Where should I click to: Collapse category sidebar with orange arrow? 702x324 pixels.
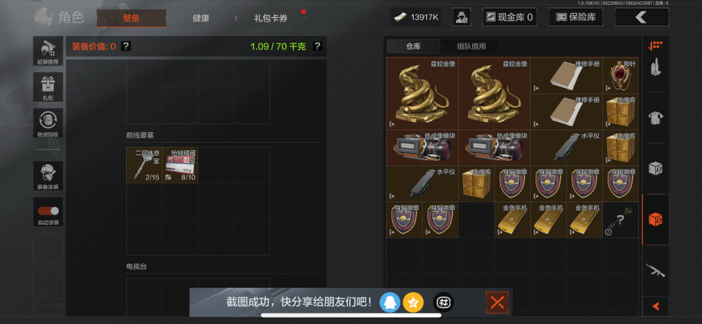(x=656, y=307)
